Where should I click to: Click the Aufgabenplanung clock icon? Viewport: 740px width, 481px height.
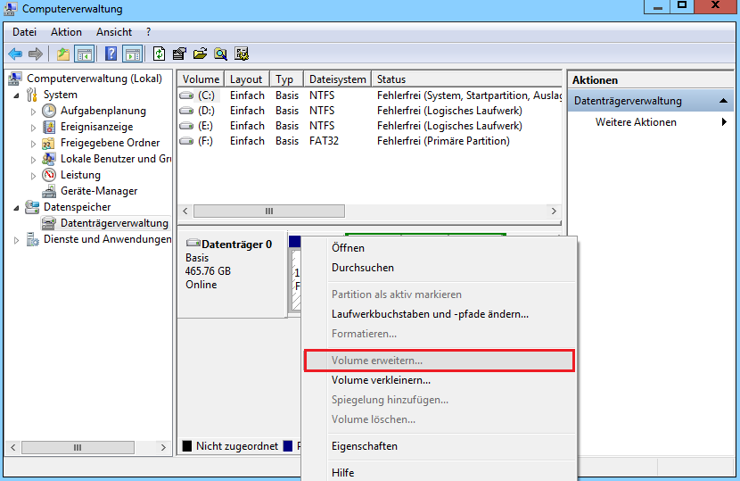click(49, 111)
